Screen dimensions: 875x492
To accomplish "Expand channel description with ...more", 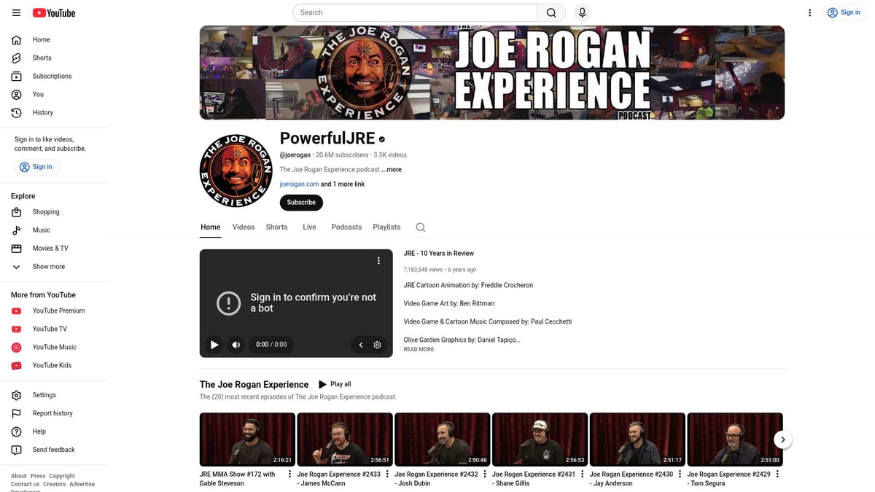I will click(392, 170).
